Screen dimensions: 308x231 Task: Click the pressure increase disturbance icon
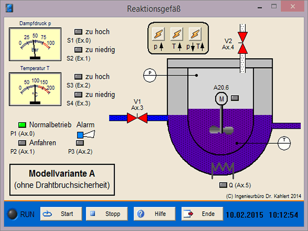click(159, 34)
